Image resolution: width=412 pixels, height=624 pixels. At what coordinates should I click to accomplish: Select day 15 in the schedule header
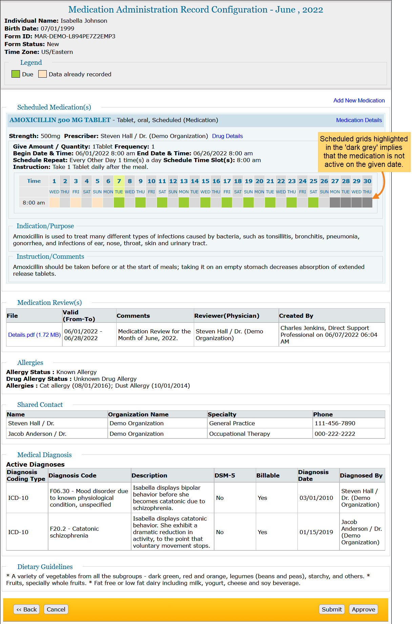pyautogui.click(x=205, y=181)
